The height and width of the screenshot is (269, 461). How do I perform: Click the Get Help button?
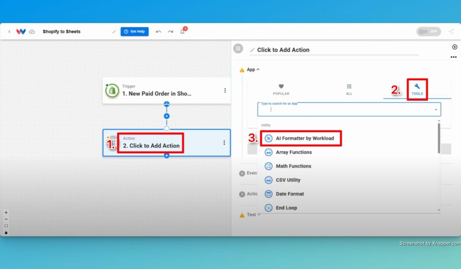134,32
